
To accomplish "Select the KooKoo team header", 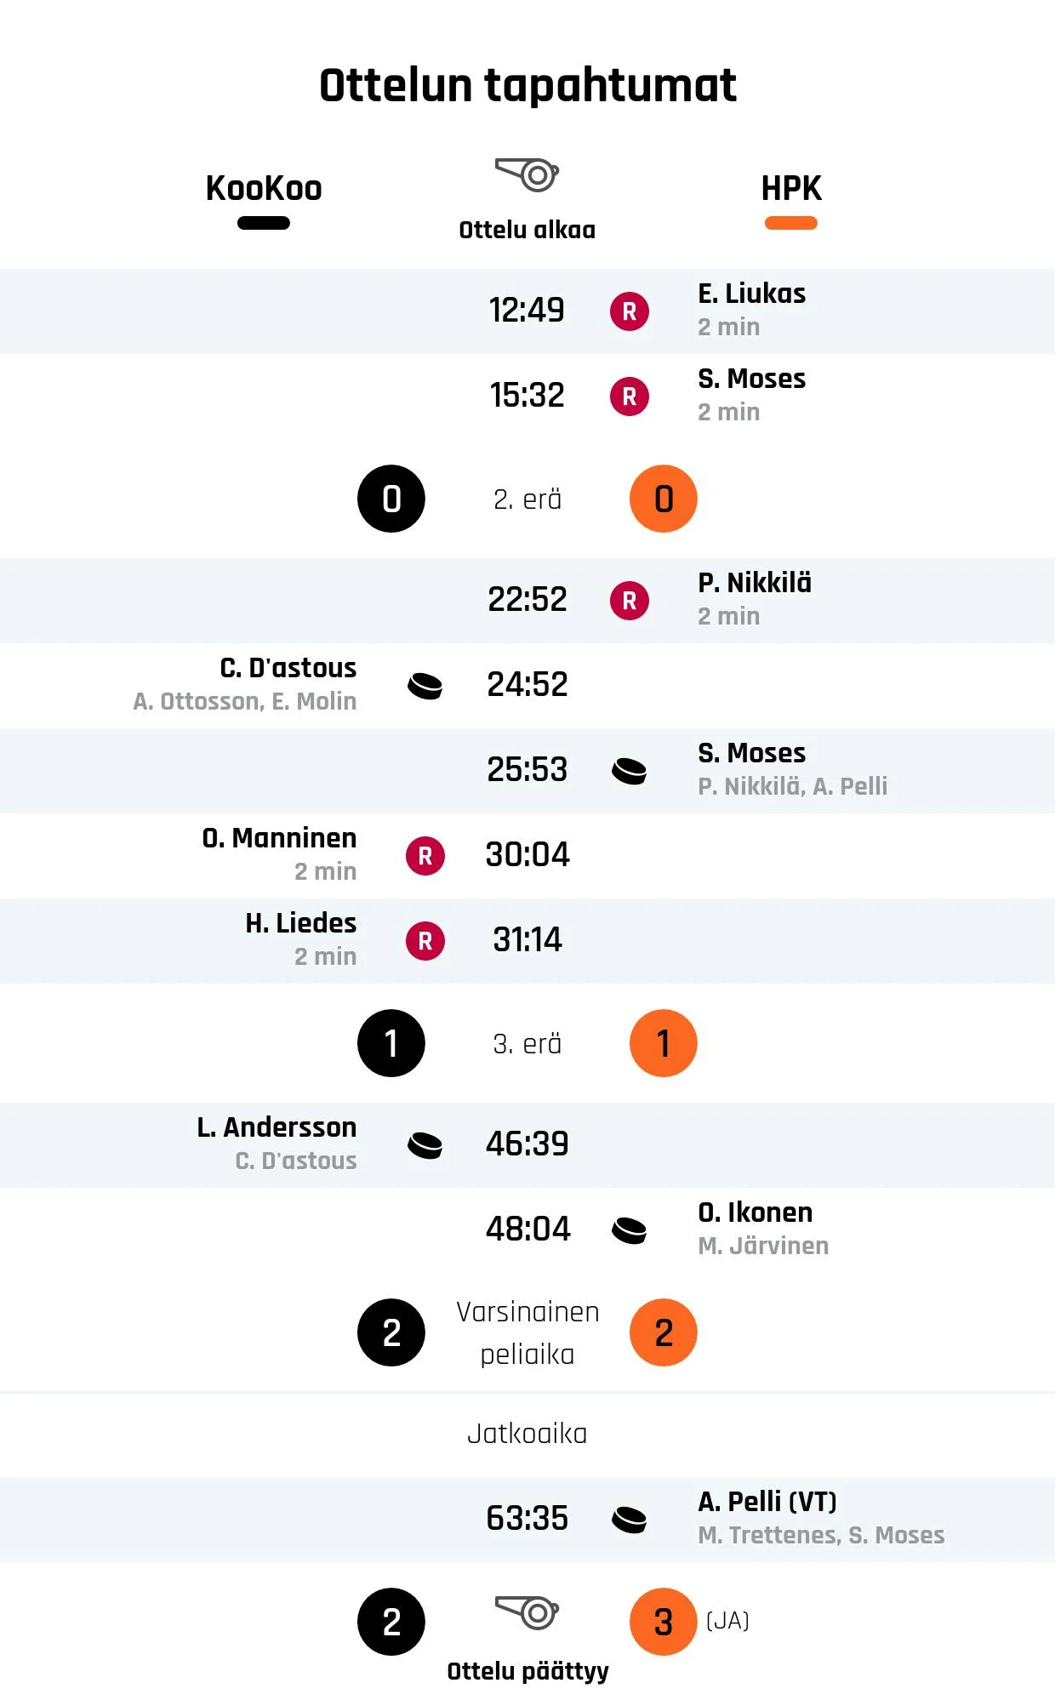I will pos(264,188).
